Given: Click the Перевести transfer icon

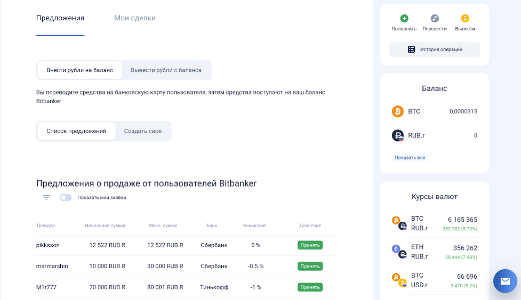Looking at the screenshot, I should (x=435, y=18).
